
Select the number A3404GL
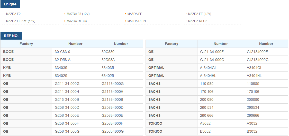pos(255,68)
